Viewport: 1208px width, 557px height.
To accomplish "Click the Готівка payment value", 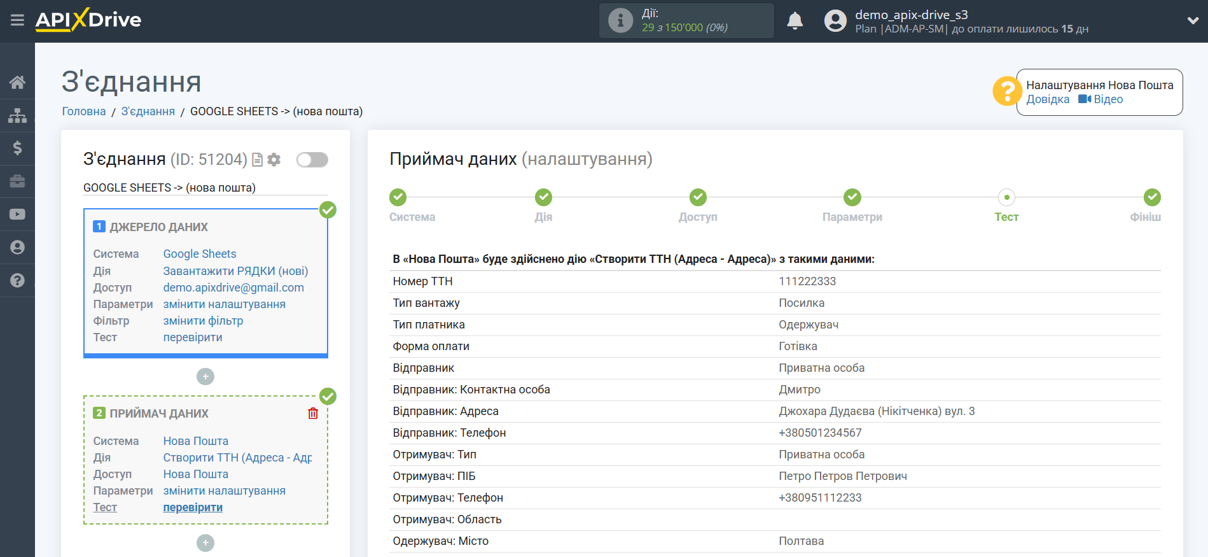I will pos(798,346).
